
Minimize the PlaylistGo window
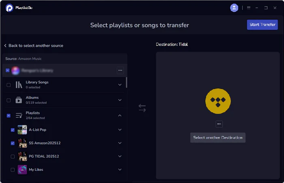click(x=257, y=8)
